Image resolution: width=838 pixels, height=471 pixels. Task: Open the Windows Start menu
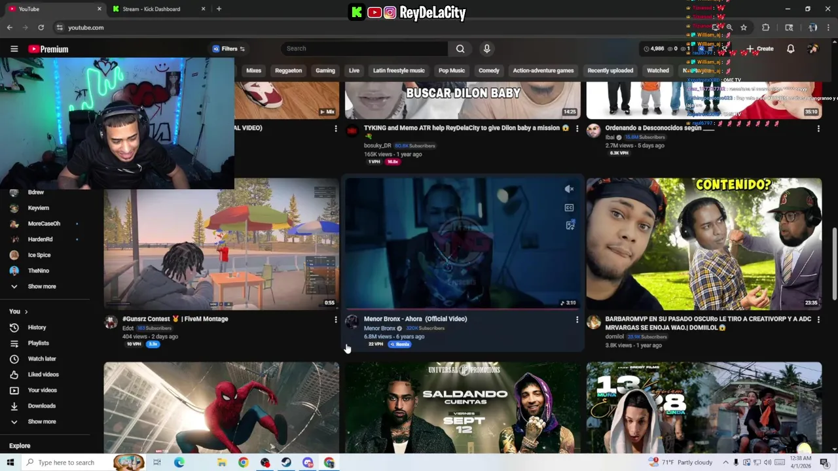tap(10, 462)
